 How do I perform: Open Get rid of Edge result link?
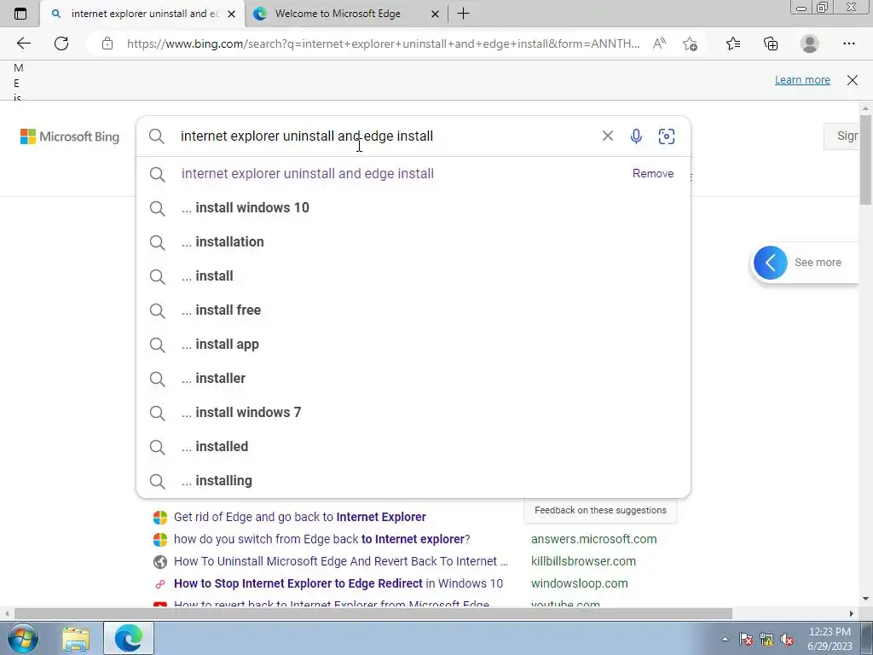(299, 517)
